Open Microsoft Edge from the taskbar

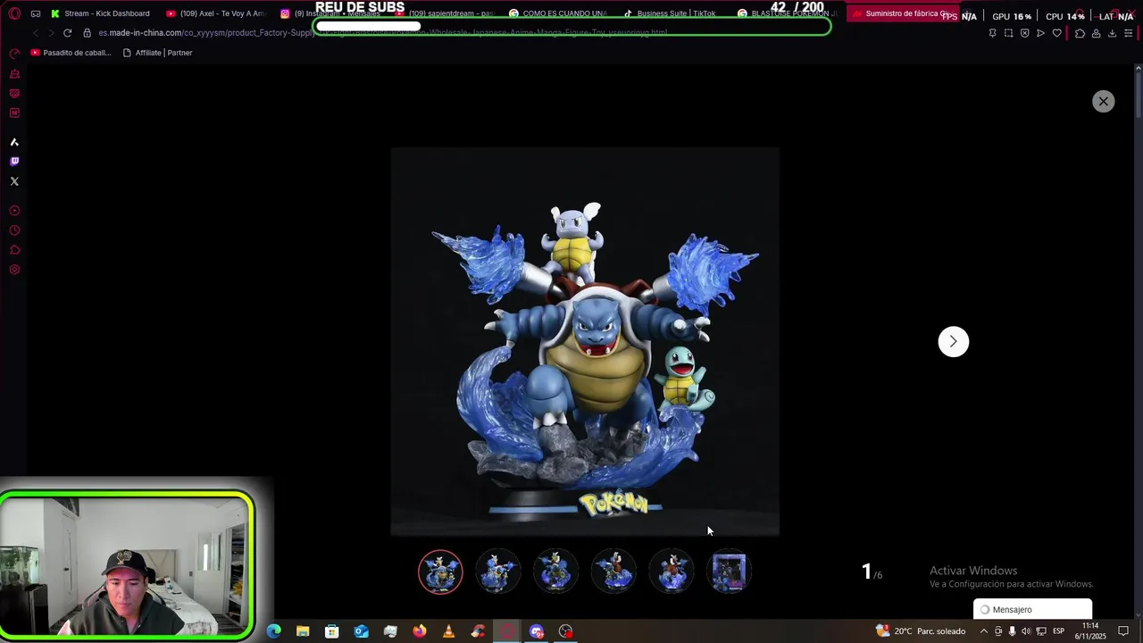click(274, 631)
